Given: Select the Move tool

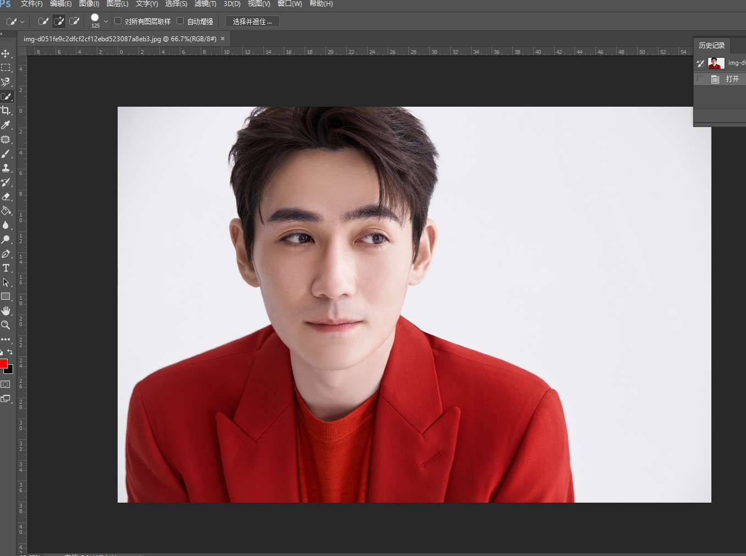Looking at the screenshot, I should (x=6, y=53).
